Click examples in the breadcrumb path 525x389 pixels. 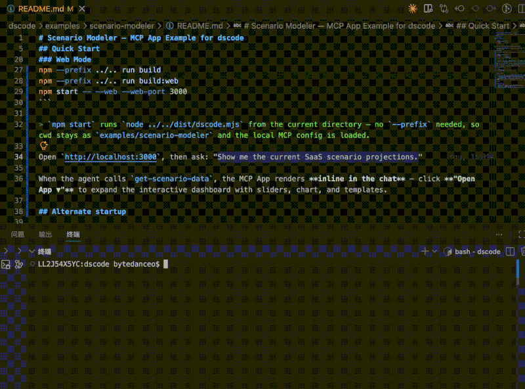[x=62, y=26]
